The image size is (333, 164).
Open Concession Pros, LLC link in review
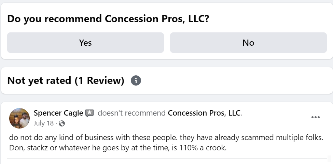pos(204,113)
